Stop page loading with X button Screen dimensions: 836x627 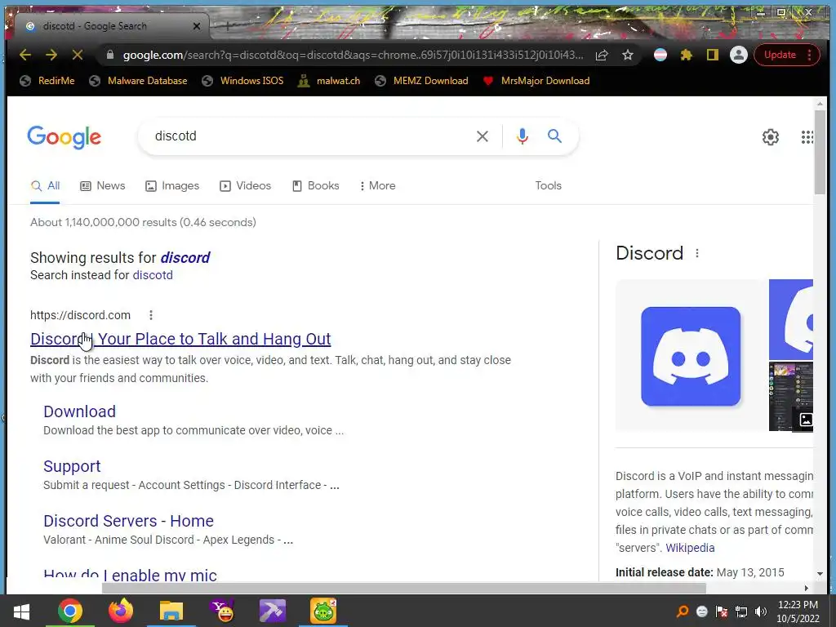[x=78, y=55]
